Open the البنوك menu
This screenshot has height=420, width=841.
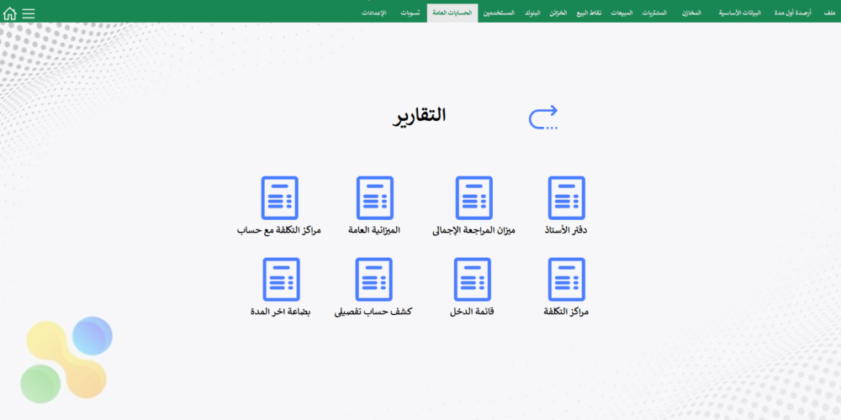532,13
